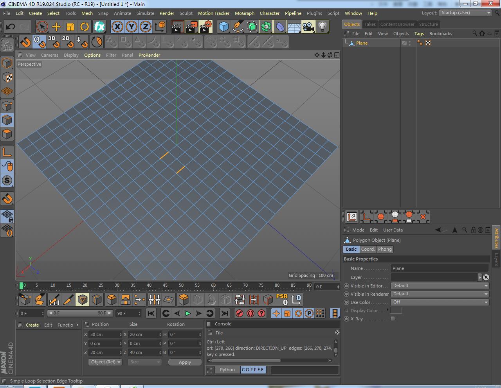Create a Cube primitive from the toolbar
This screenshot has height=388, width=501.
pos(223,27)
